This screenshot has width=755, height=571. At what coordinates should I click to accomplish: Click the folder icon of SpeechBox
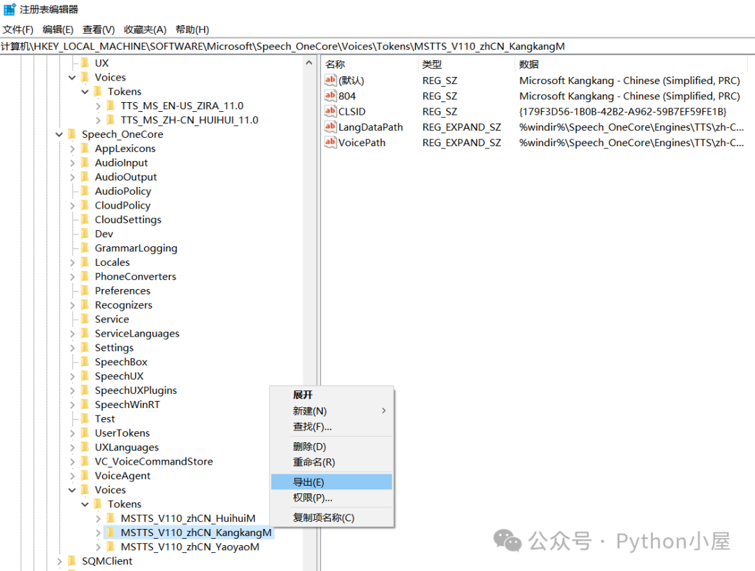(86, 361)
